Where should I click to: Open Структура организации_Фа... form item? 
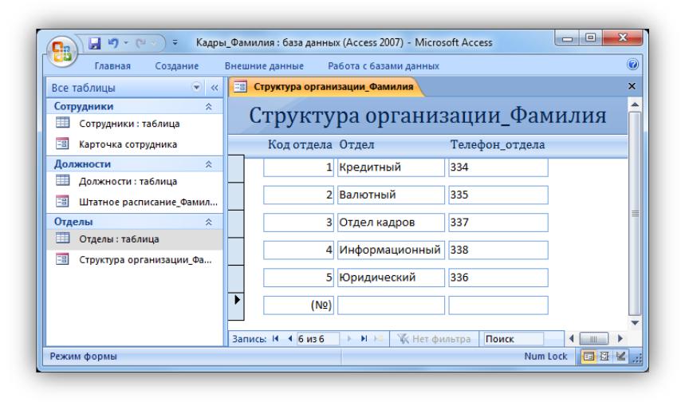[135, 259]
